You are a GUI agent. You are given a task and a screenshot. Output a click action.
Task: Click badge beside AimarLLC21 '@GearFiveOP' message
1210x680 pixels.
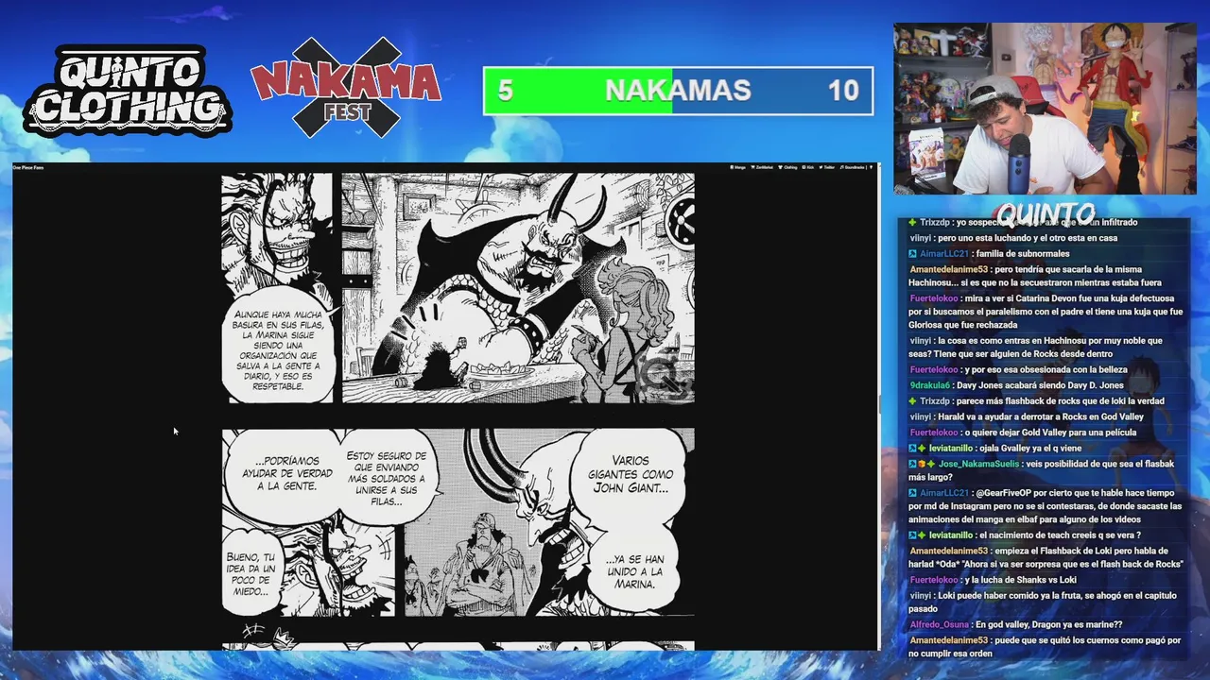913,493
